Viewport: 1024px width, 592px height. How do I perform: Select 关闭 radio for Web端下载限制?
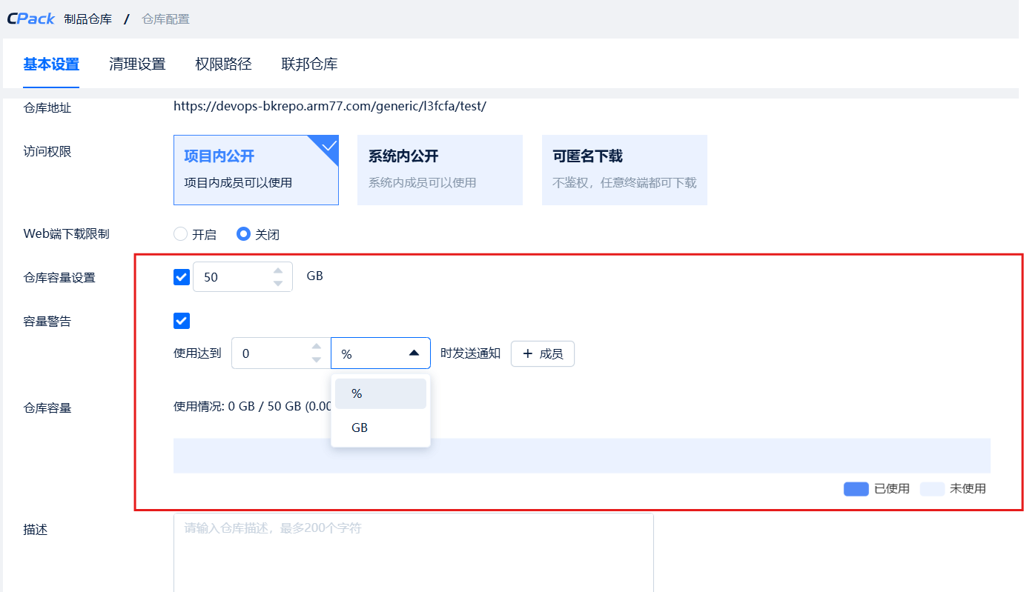(x=243, y=234)
